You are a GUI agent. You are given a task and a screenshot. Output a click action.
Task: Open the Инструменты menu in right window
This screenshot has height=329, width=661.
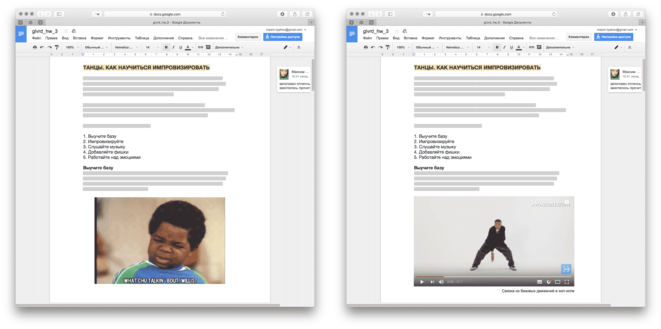(450, 38)
